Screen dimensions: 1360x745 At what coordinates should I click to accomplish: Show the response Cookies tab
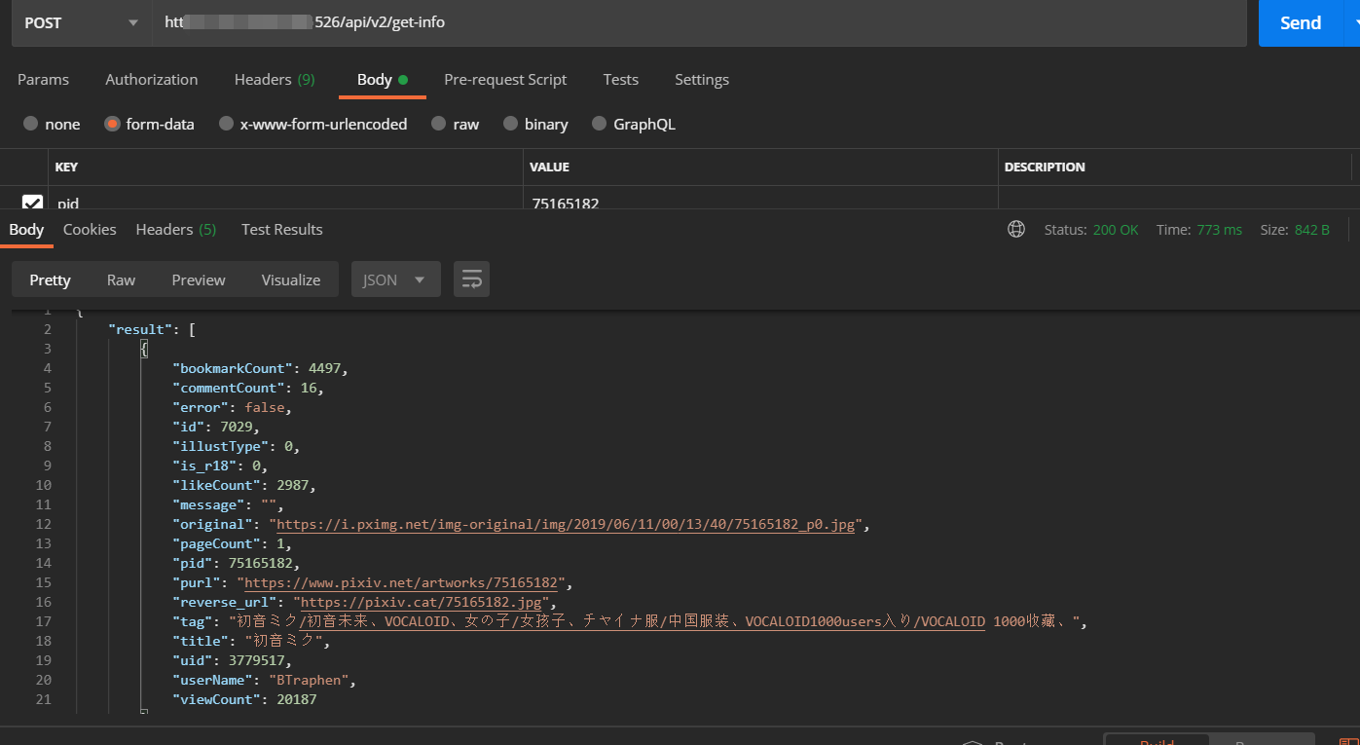(90, 230)
